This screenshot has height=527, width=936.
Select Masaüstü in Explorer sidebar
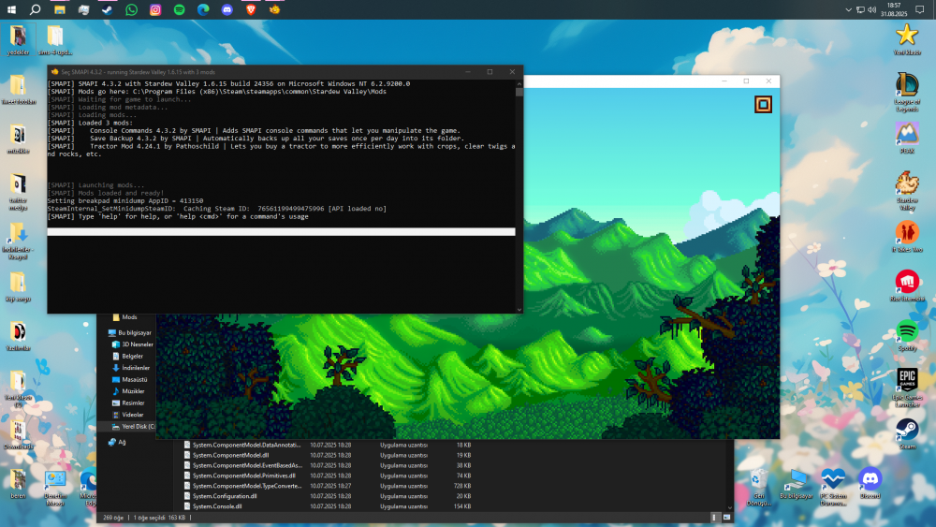(129, 380)
